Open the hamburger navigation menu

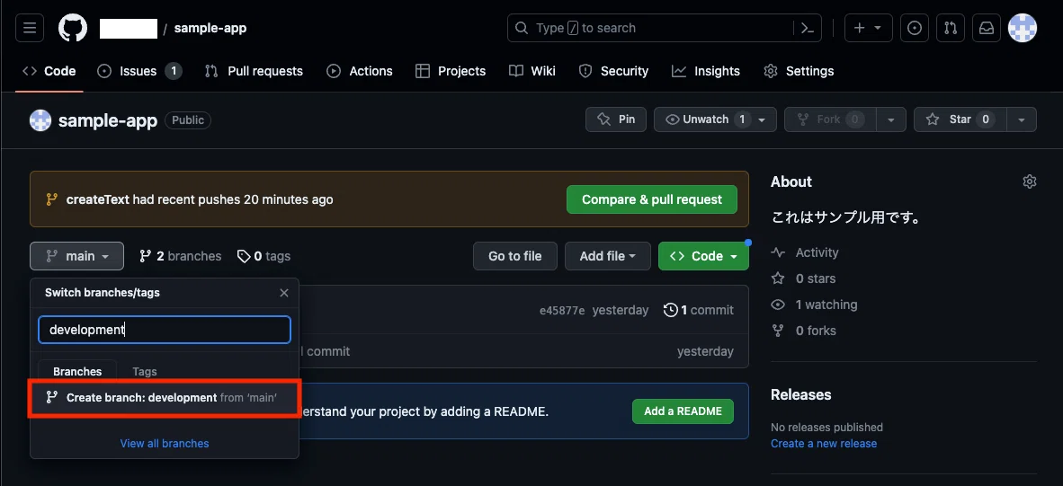click(30, 28)
